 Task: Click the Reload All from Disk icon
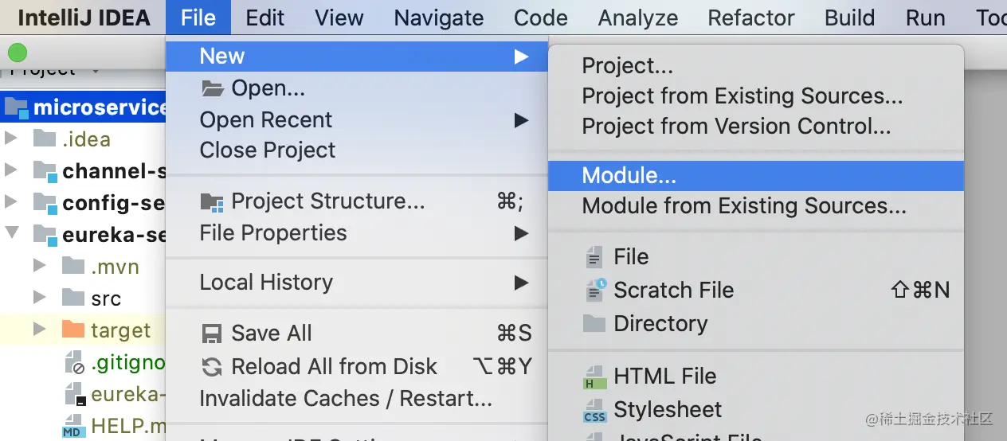[x=212, y=367]
